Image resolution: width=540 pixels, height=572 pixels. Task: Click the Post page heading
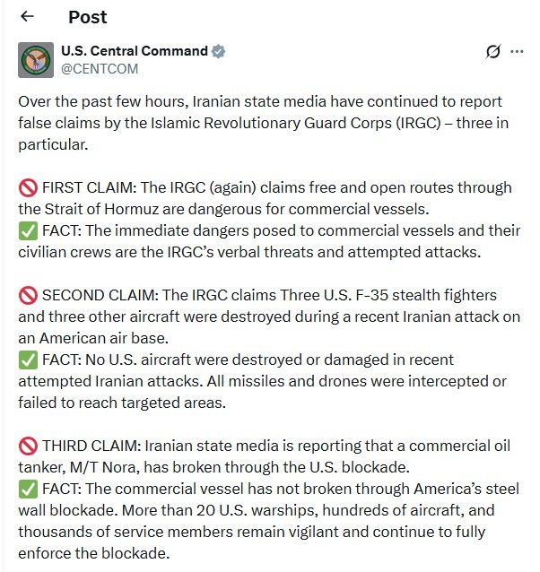(x=88, y=17)
